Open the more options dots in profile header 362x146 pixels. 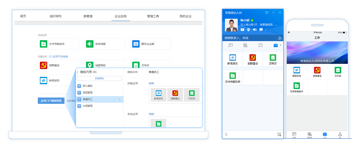click(x=266, y=30)
